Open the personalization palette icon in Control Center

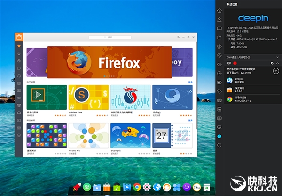[219, 46]
